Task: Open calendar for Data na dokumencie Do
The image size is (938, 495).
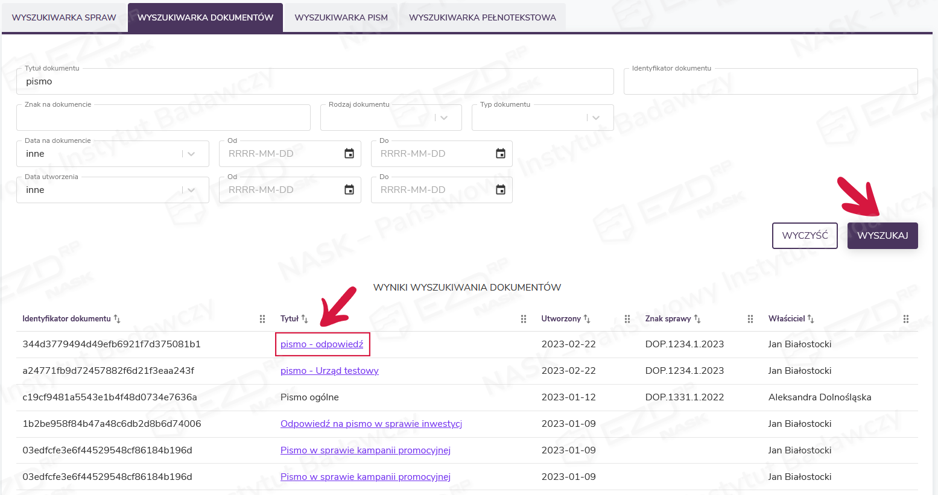Action: [x=500, y=154]
